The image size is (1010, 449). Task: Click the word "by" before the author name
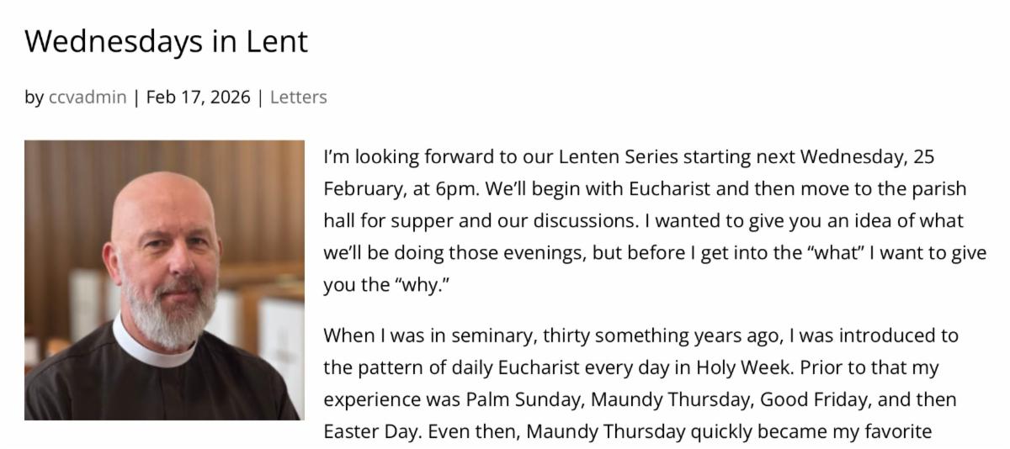point(34,98)
